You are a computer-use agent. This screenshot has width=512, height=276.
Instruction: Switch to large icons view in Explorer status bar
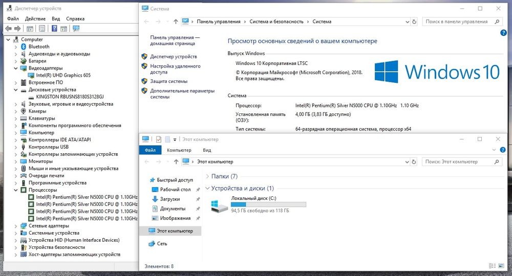(x=501, y=266)
